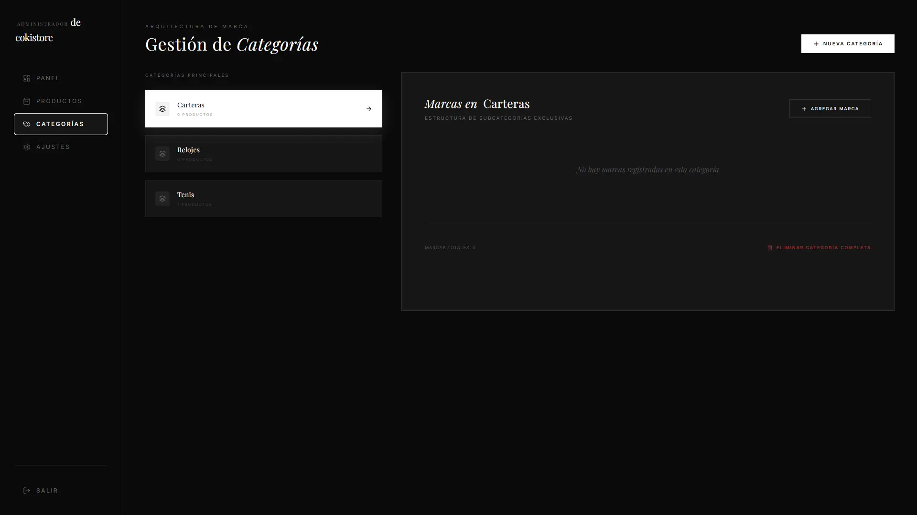The image size is (917, 515).
Task: Click Eliminar Categoría Completa
Action: coord(819,248)
